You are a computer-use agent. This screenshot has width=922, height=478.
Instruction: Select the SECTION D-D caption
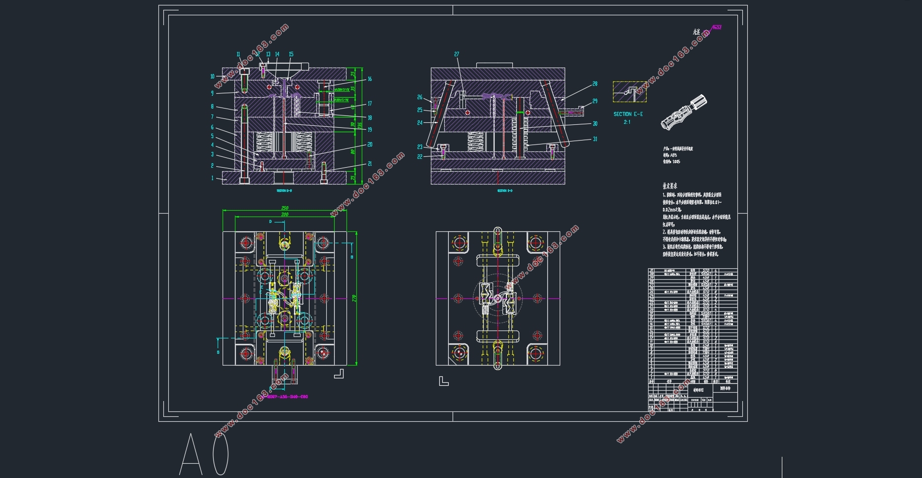505,190
